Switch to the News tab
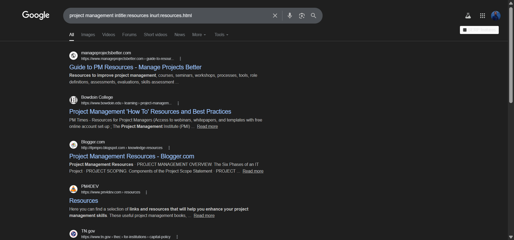The image size is (514, 240). (x=180, y=35)
